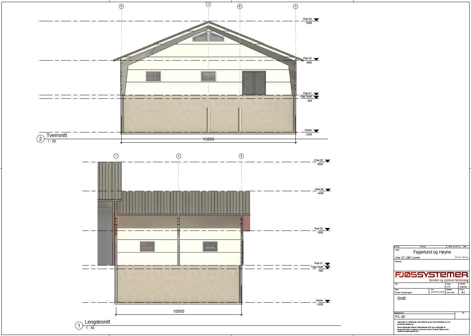Viewport: 471px width, 336px height.
Task: Select the Lengdesnitt view title
Action: coord(98,322)
